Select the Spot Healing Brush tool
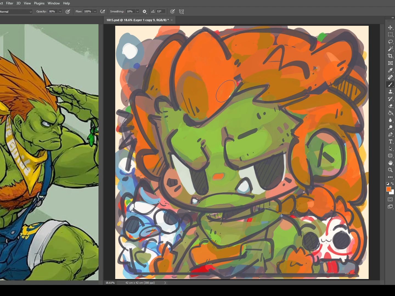This screenshot has height=296, width=395. point(390,77)
